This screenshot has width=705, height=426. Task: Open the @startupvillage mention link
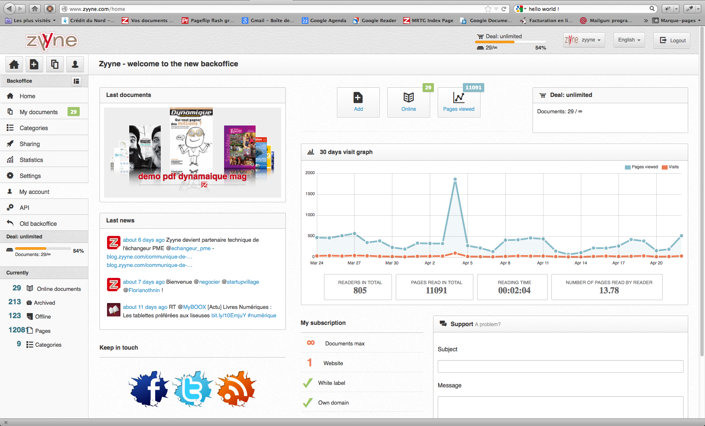(240, 282)
